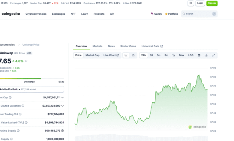The image size is (234, 141).
Task: Click the Candy icon link
Action: [x=156, y=14]
